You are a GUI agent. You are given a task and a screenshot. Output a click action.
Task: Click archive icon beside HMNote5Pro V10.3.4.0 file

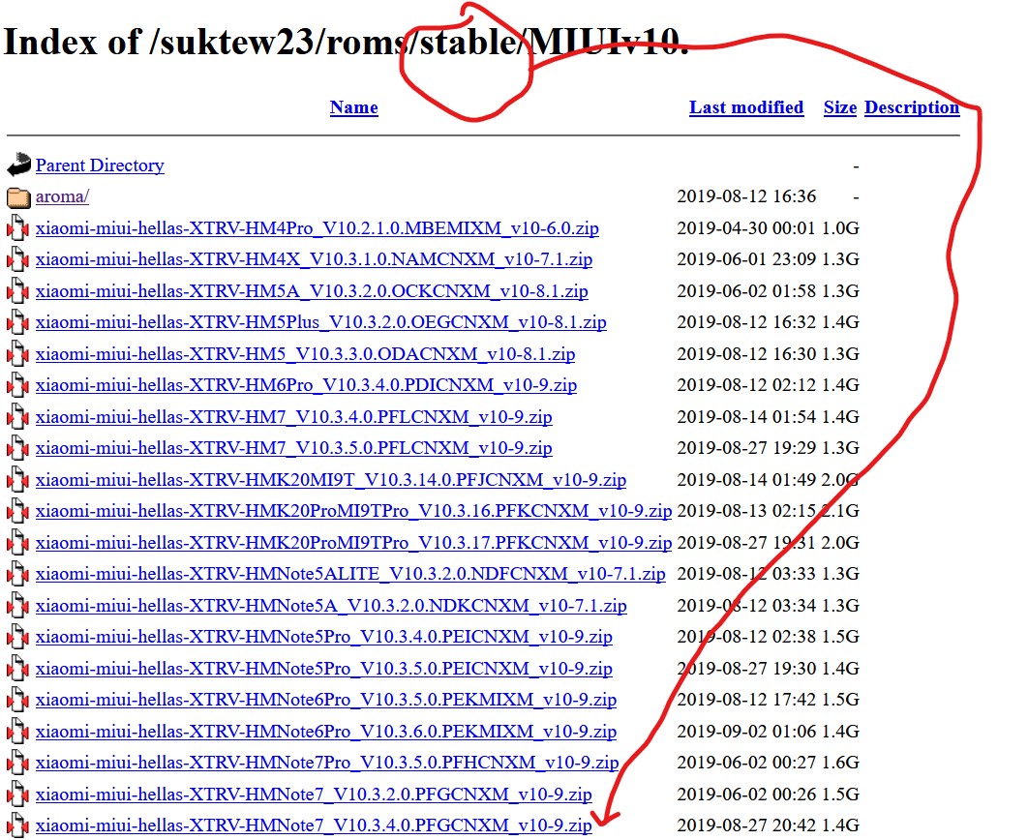point(17,637)
